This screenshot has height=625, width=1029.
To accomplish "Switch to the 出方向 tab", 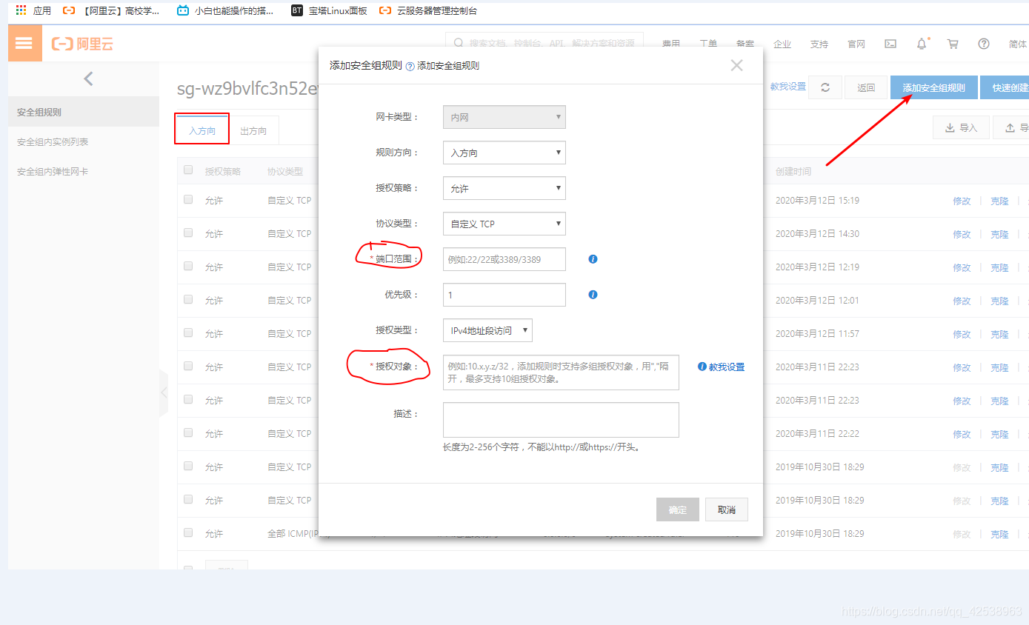I will [253, 130].
